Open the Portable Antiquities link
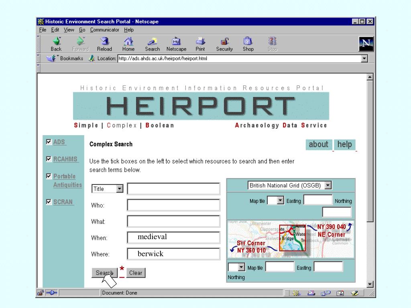411x308 pixels. [x=67, y=180]
